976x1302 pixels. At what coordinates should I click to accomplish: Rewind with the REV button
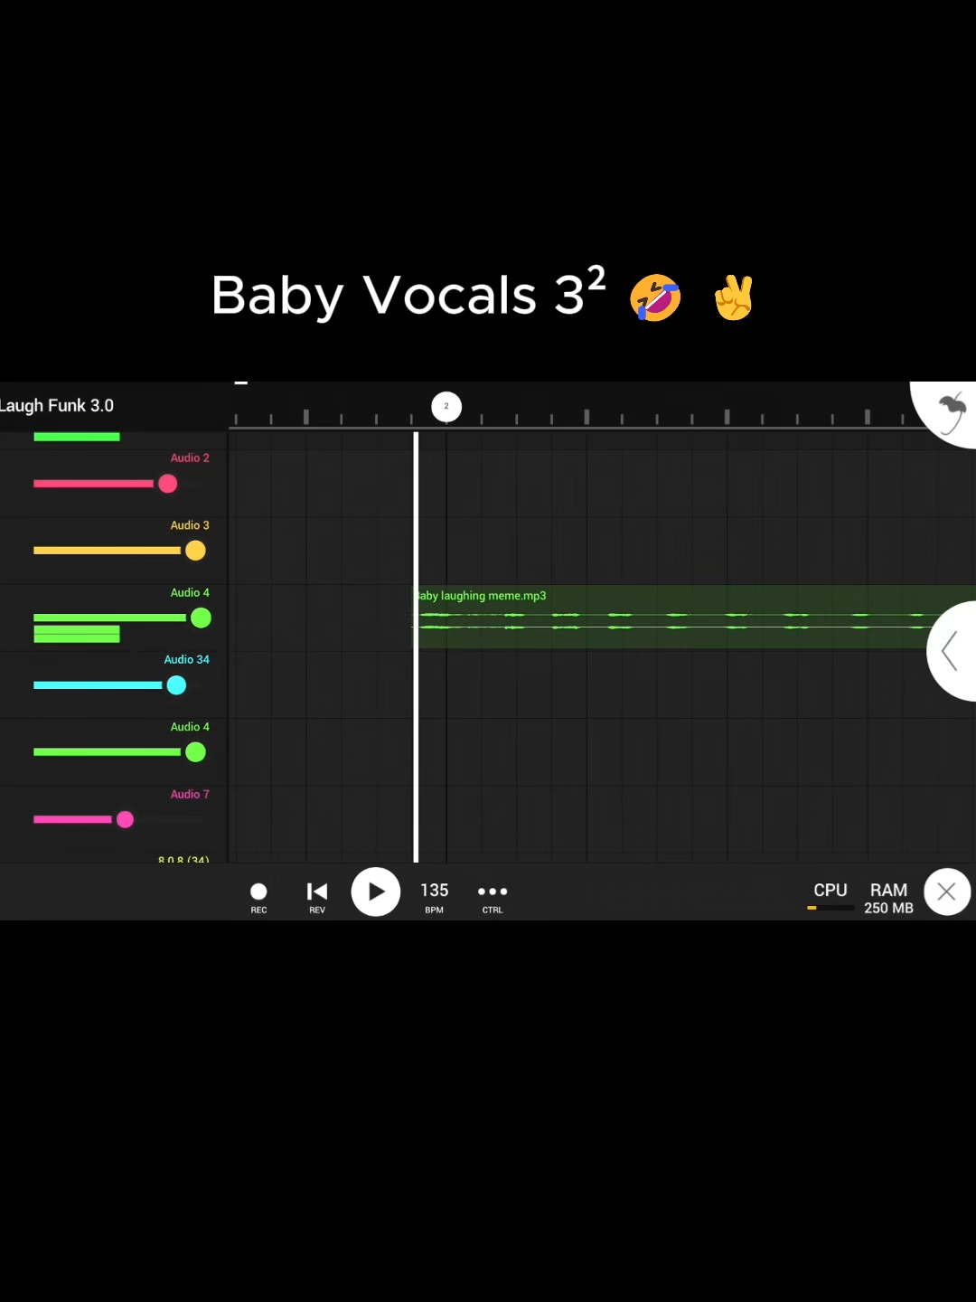pyautogui.click(x=317, y=897)
